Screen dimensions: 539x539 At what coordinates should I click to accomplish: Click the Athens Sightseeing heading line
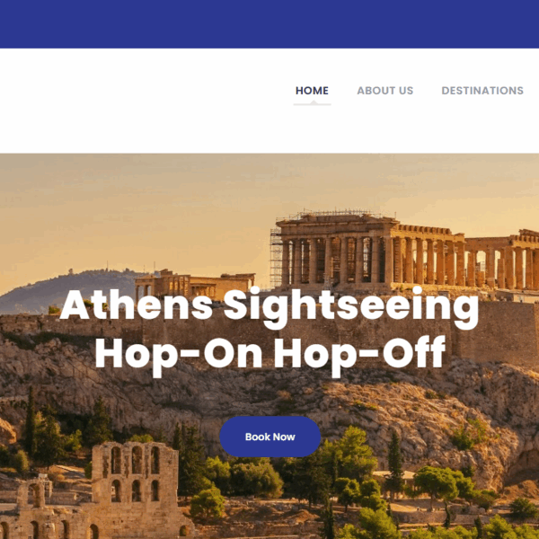[x=269, y=306]
